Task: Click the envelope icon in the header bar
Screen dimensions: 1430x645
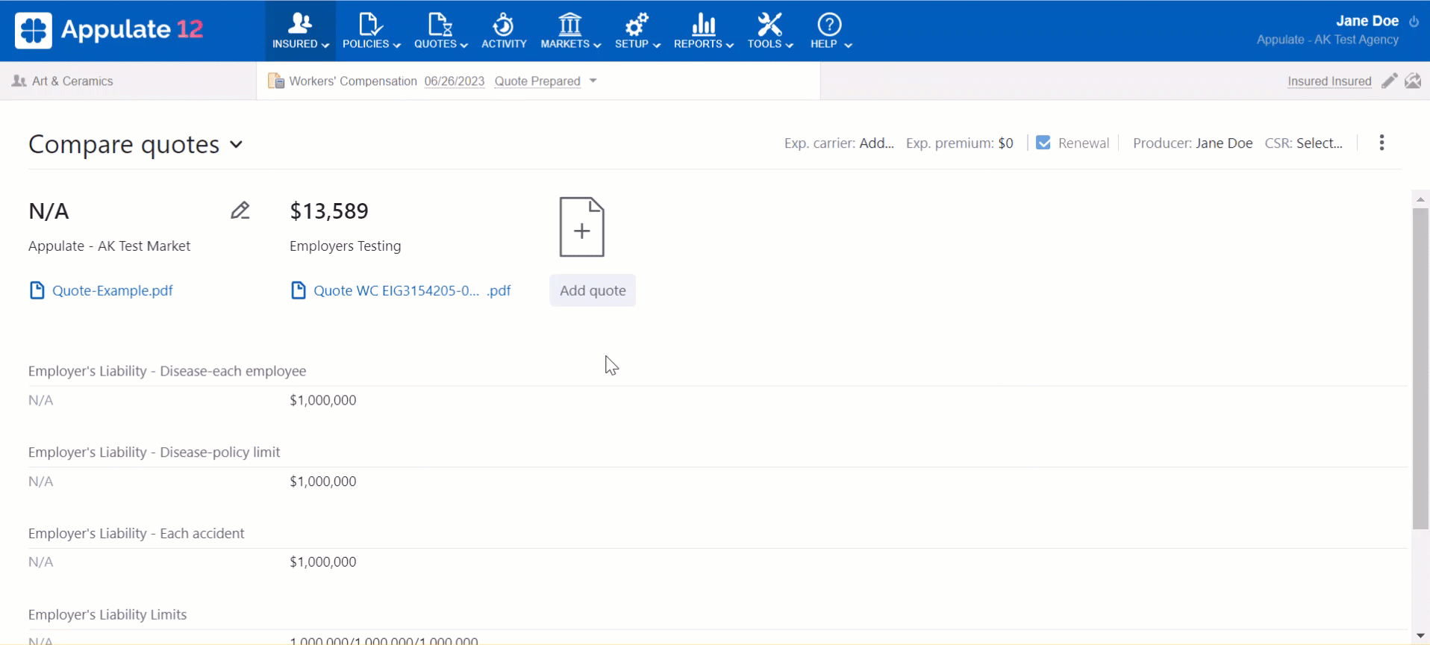Action: pyautogui.click(x=1413, y=81)
